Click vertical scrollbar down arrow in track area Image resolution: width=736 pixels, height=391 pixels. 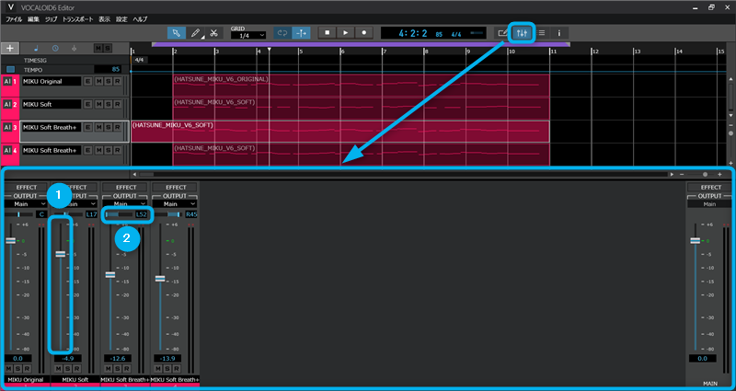(730, 115)
